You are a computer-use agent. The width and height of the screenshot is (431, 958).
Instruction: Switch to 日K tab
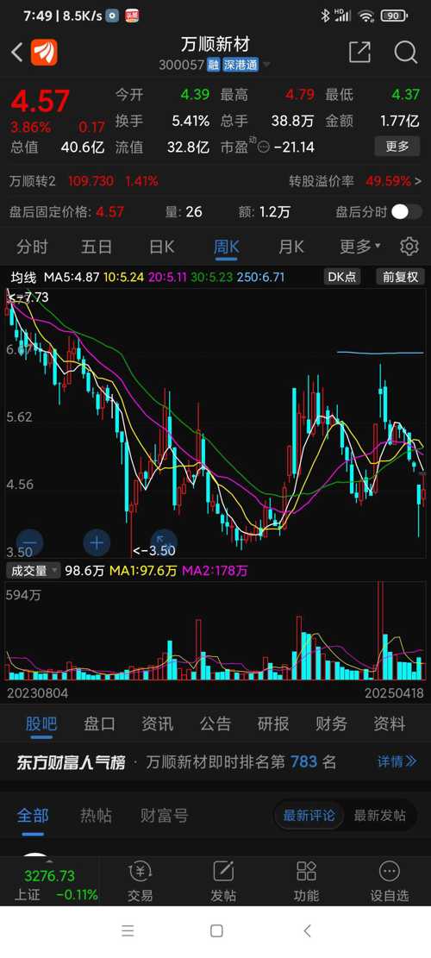[x=162, y=247]
